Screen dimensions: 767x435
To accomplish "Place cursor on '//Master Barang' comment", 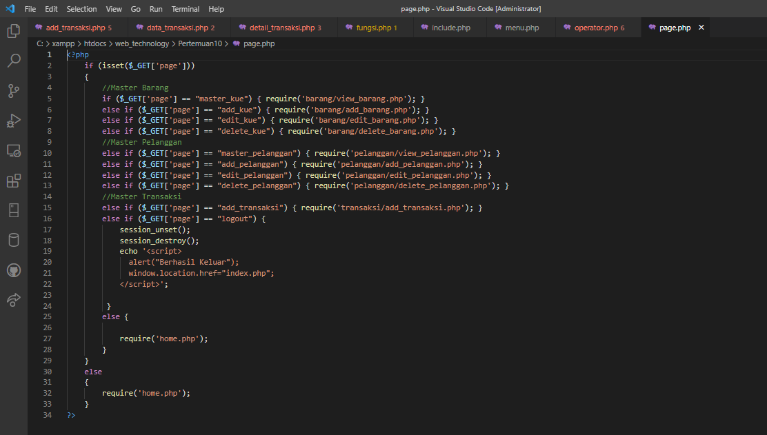I will (135, 88).
